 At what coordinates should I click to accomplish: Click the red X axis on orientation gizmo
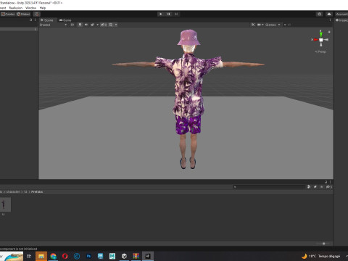pyautogui.click(x=315, y=39)
